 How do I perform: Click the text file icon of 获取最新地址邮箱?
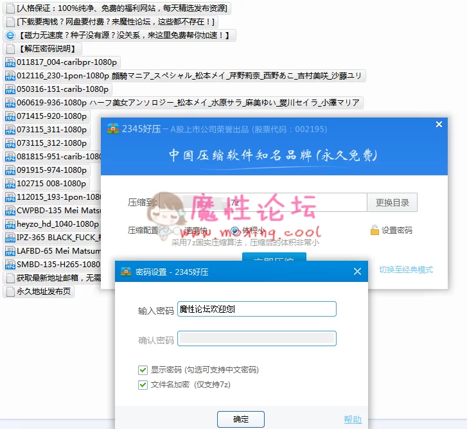click(10, 278)
